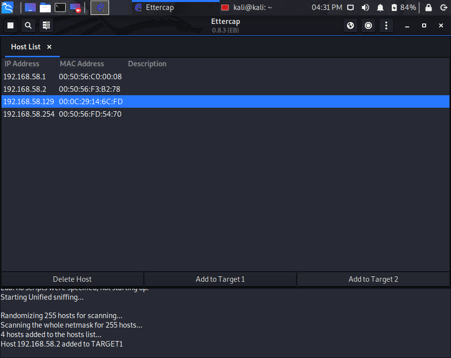Viewport: 451px width, 358px height.
Task: Click the Delete Host button
Action: [x=72, y=279]
